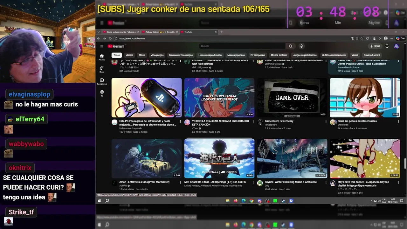Open Steam from the taskbar
Viewport: 407px width, 229px height.
click(283, 201)
